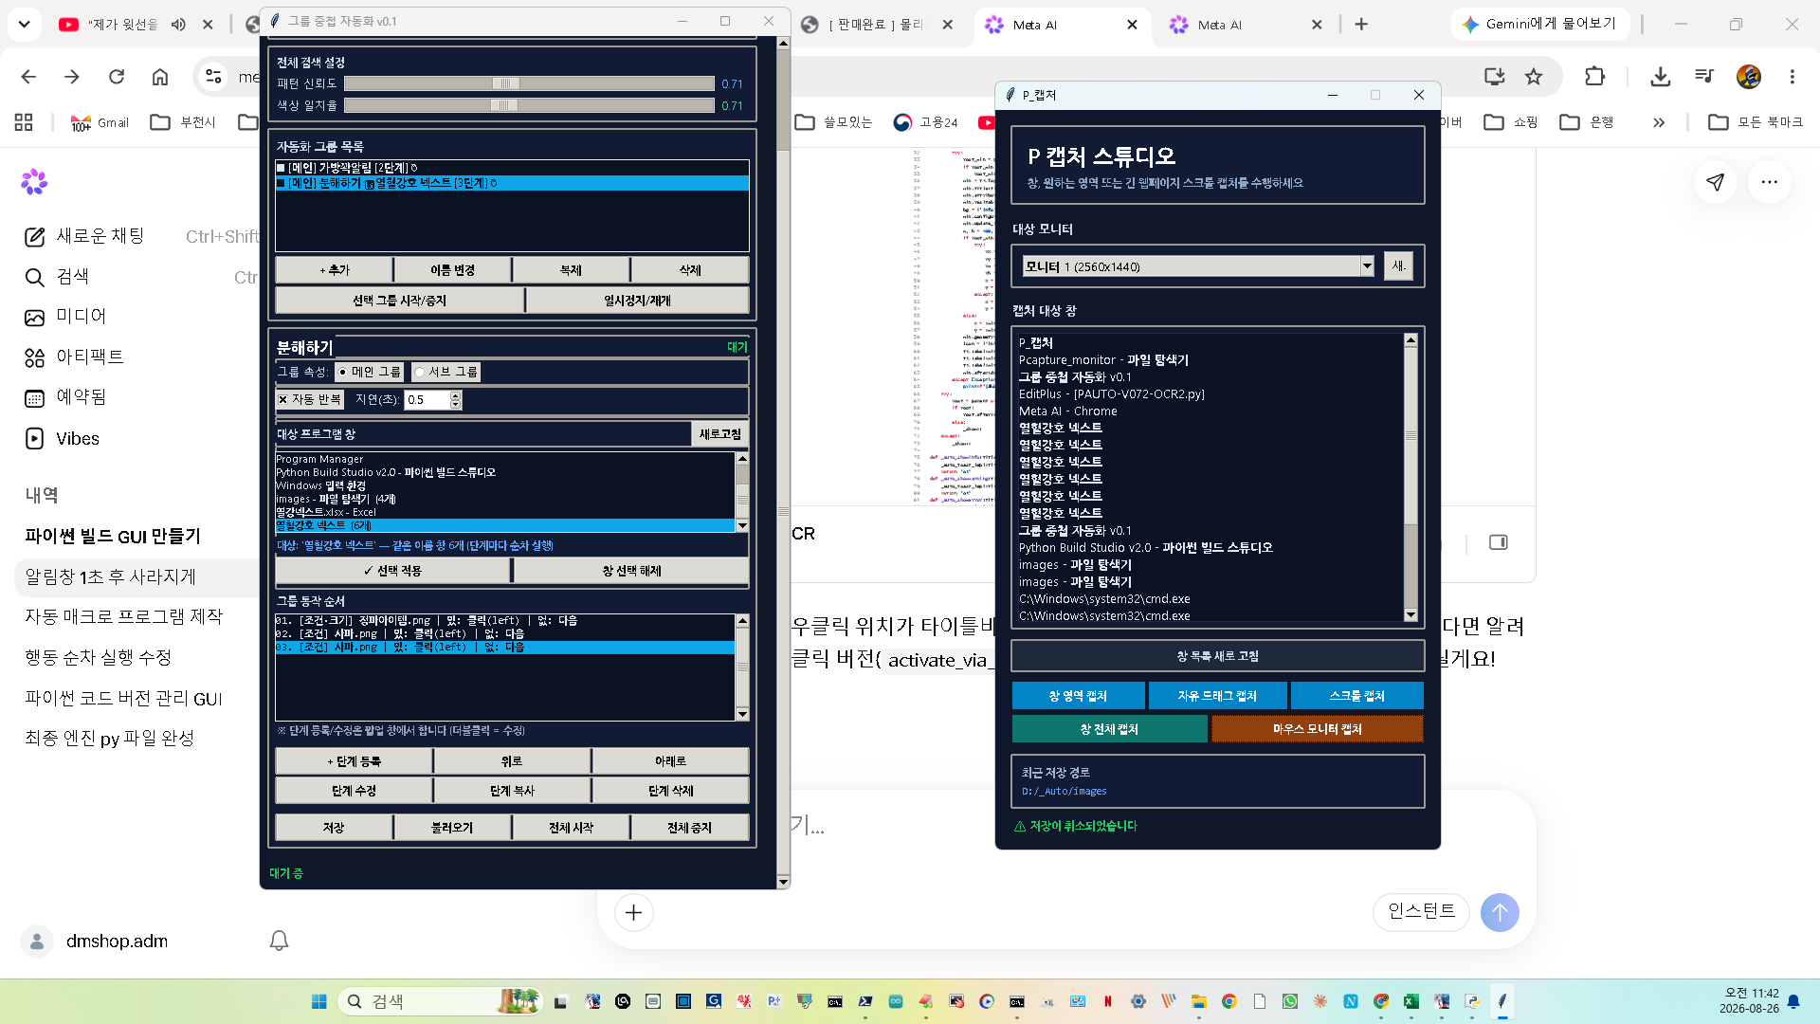This screenshot has width=1820, height=1024.
Task: Open the 예약됨 calendar icon
Action: 35,398
